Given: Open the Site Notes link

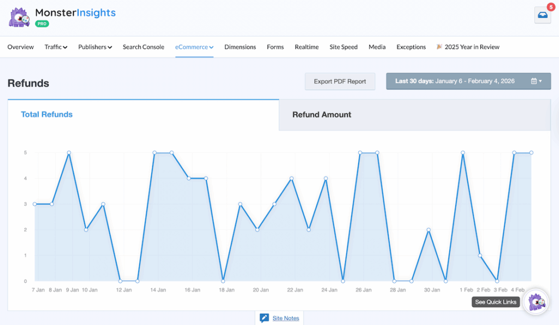Looking at the screenshot, I should click(x=286, y=318).
